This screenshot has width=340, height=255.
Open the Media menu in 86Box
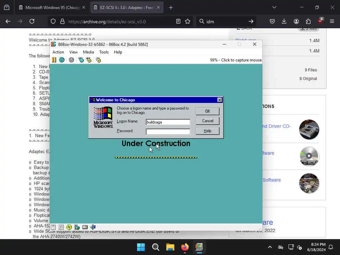(x=88, y=52)
